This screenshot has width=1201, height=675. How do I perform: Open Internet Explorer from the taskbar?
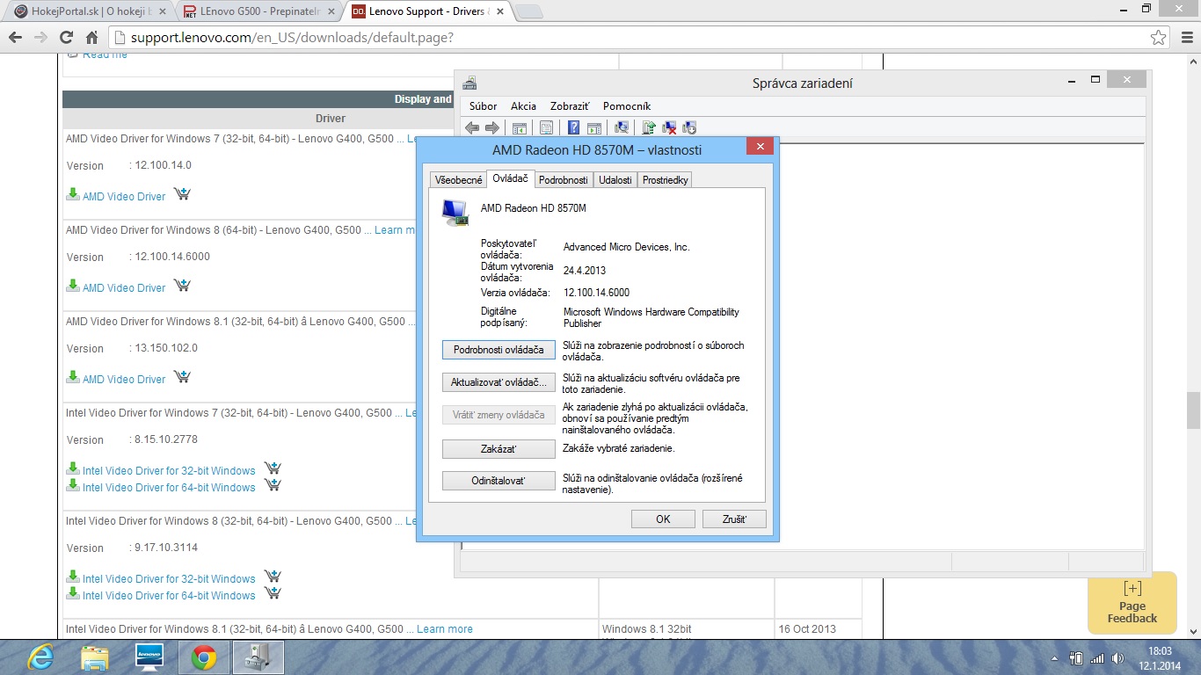40,657
